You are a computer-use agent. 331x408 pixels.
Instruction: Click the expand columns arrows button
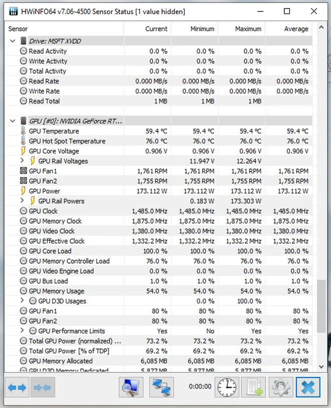click(16, 387)
